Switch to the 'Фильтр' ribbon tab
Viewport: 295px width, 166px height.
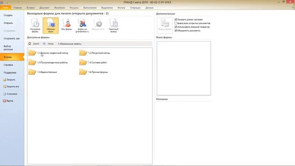tap(121, 8)
